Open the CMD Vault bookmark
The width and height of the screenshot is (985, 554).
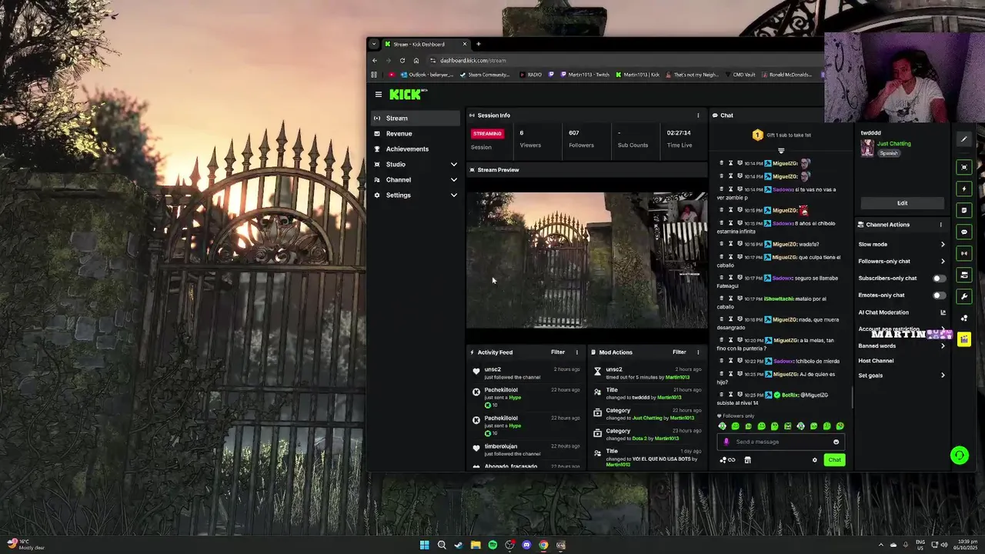(x=740, y=75)
